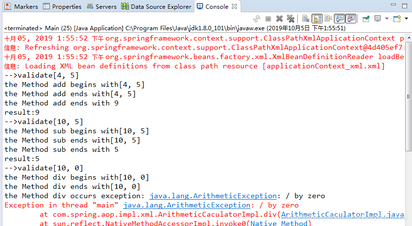The width and height of the screenshot is (412, 226).
Task: Switch to the Markers tab
Action: click(21, 6)
